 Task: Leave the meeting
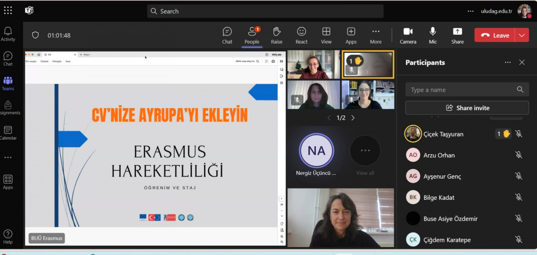click(x=494, y=35)
